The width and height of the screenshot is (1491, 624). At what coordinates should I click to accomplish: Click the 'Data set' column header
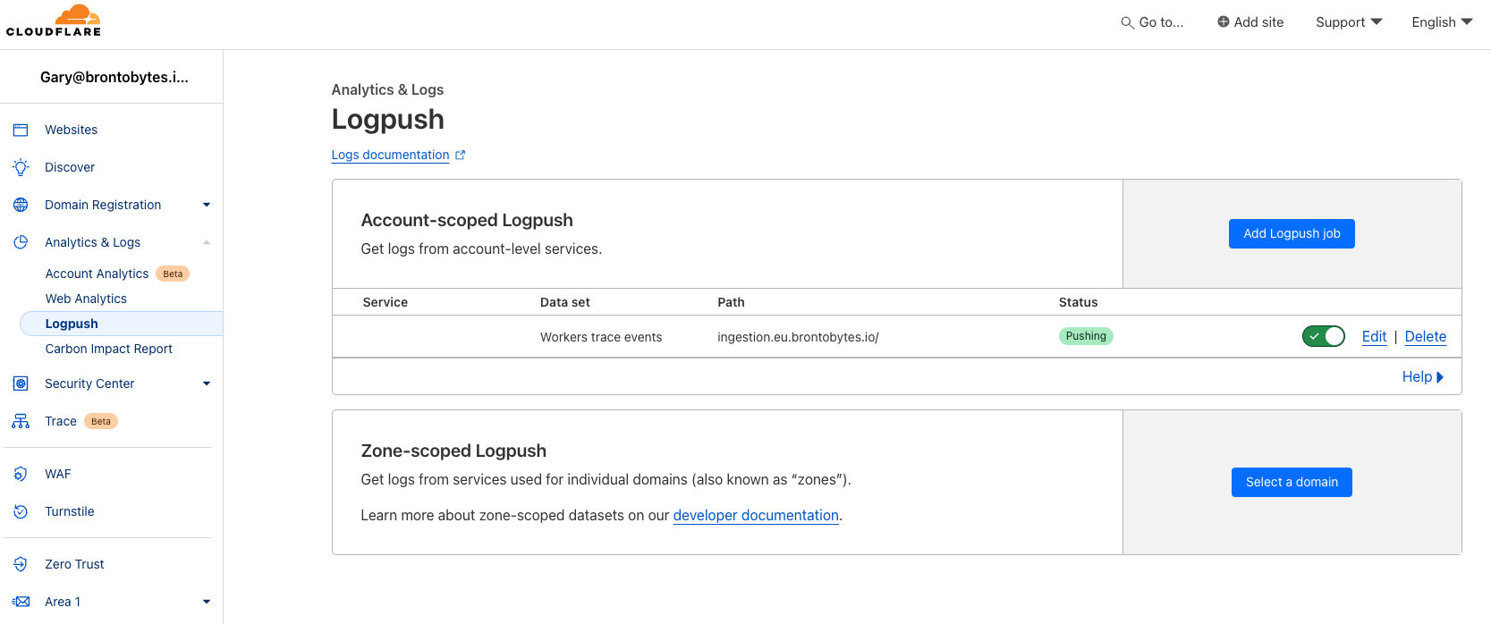click(x=565, y=302)
